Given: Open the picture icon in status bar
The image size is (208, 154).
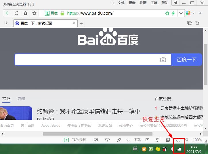Looking at the screenshot, I should (x=96, y=140).
